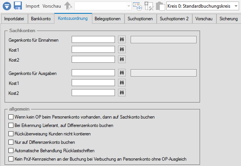
Task: Click the Kost2 field under Einnahmen
Action: click(93, 59)
